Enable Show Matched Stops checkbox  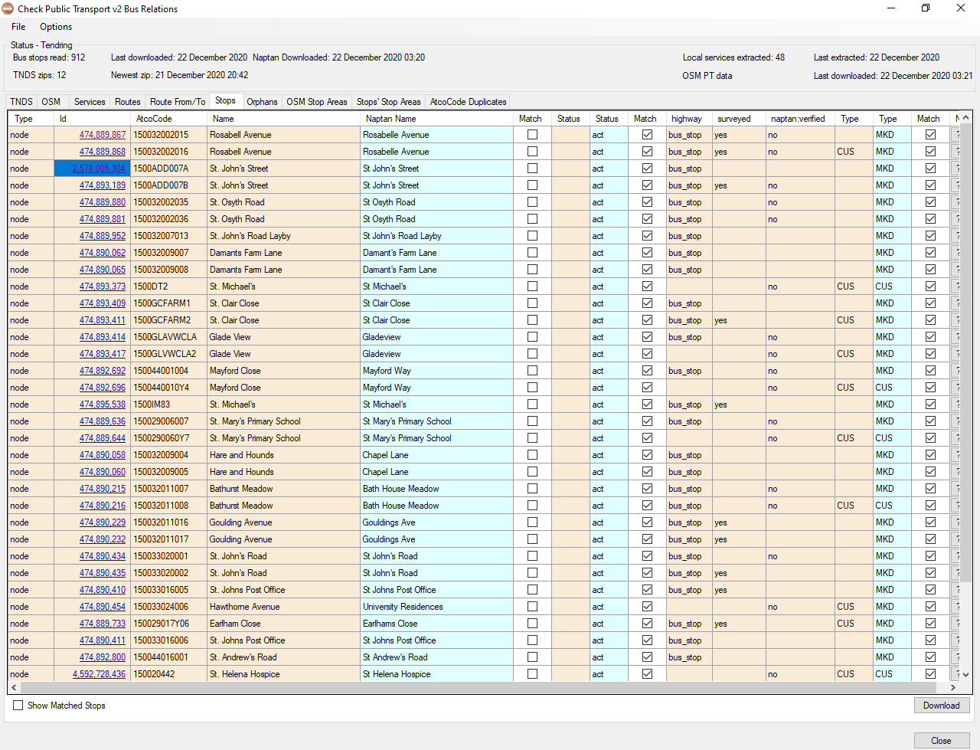pyautogui.click(x=18, y=706)
